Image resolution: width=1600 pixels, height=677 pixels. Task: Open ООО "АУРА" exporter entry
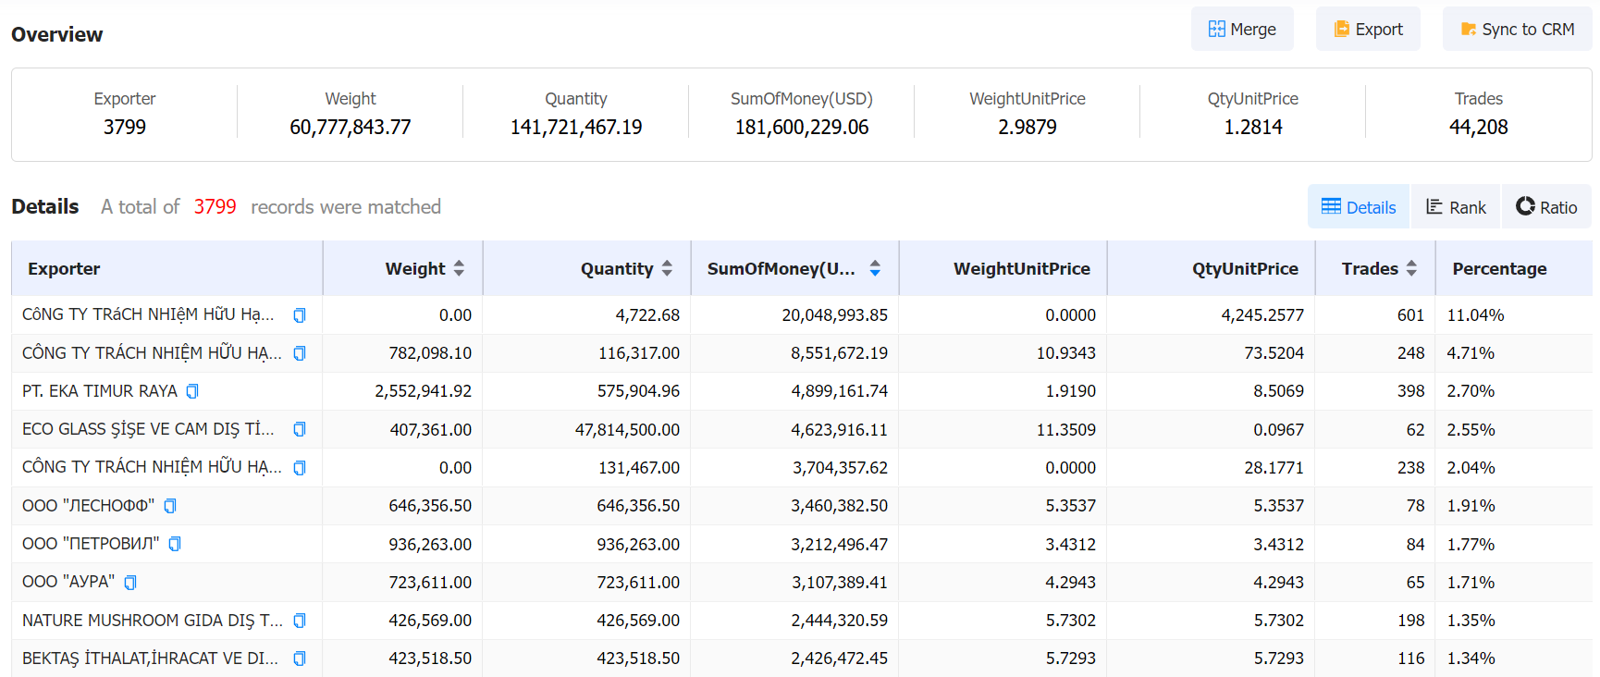[68, 582]
